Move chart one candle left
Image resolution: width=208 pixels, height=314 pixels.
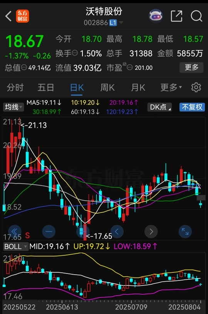click(117, 231)
